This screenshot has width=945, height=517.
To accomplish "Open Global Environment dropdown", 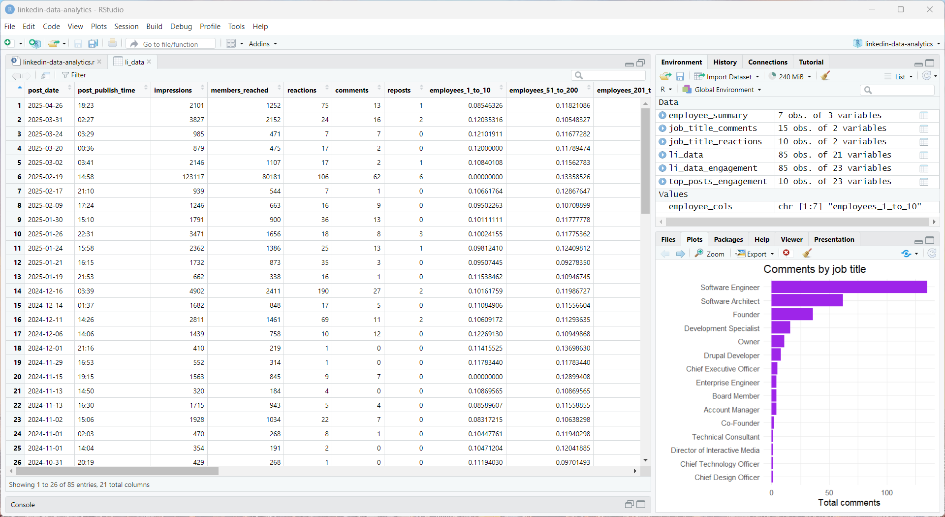I will coord(722,90).
